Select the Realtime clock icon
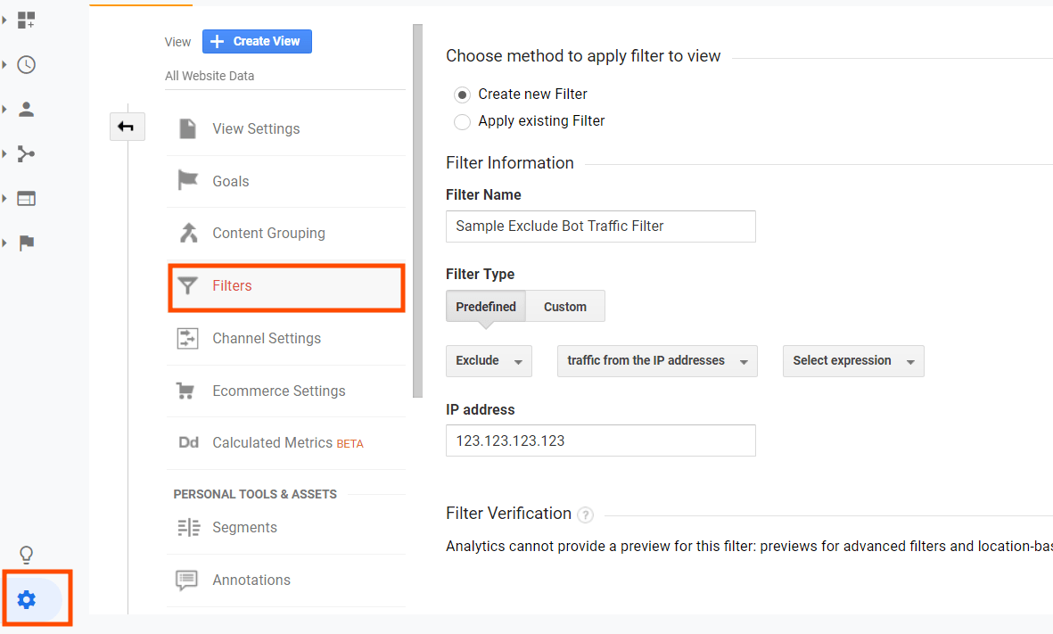Viewport: 1053px width, 634px height. [x=26, y=64]
